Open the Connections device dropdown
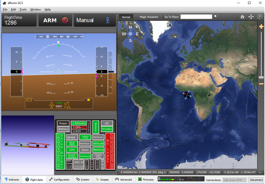This screenshot has height=184, width=265. [x=234, y=180]
